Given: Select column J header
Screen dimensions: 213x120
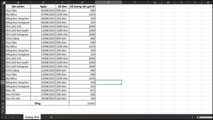Looking at the screenshot, I should (195, 2).
